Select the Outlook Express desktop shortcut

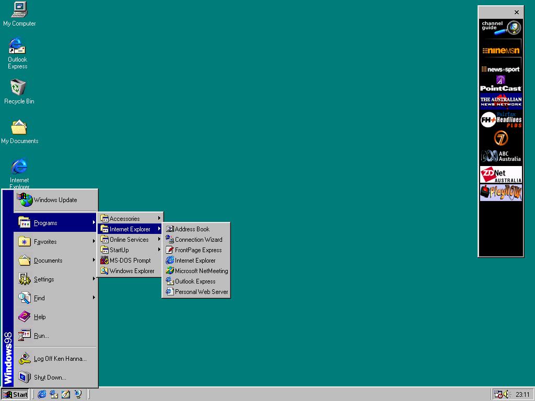click(x=17, y=54)
